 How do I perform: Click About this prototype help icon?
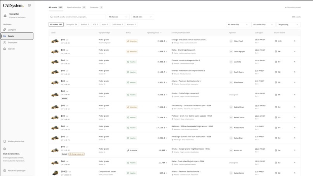coord(5,171)
